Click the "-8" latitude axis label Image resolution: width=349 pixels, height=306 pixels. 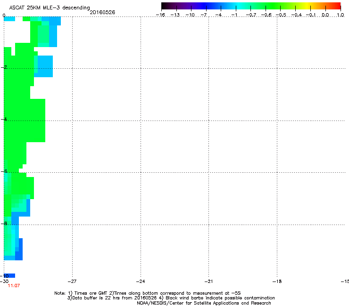click(x=4, y=224)
